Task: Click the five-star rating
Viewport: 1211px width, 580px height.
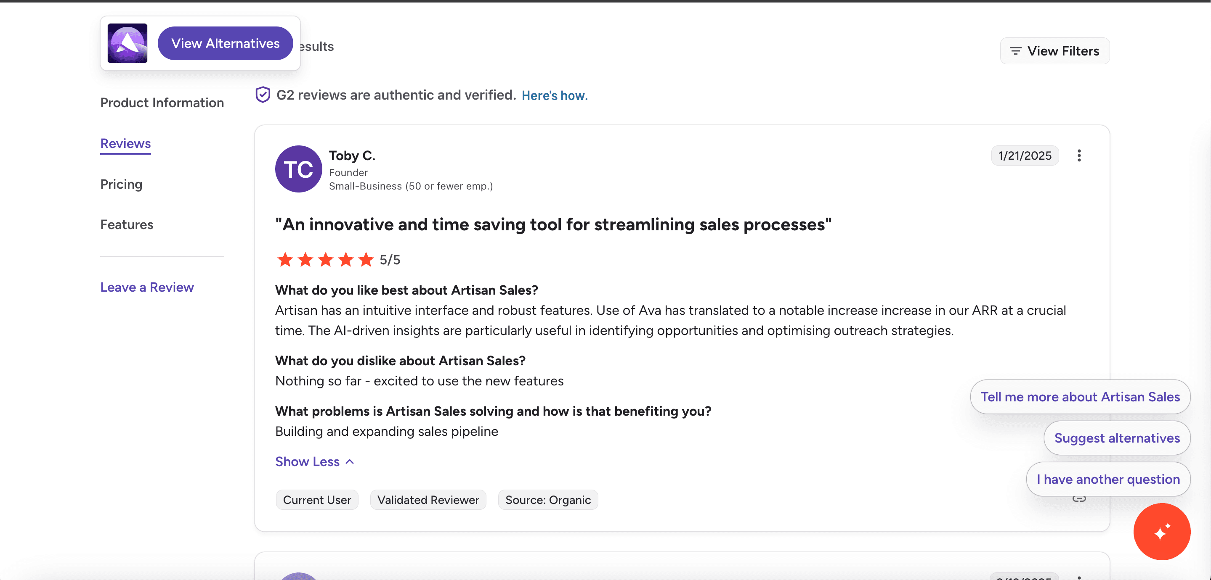Action: click(x=325, y=260)
